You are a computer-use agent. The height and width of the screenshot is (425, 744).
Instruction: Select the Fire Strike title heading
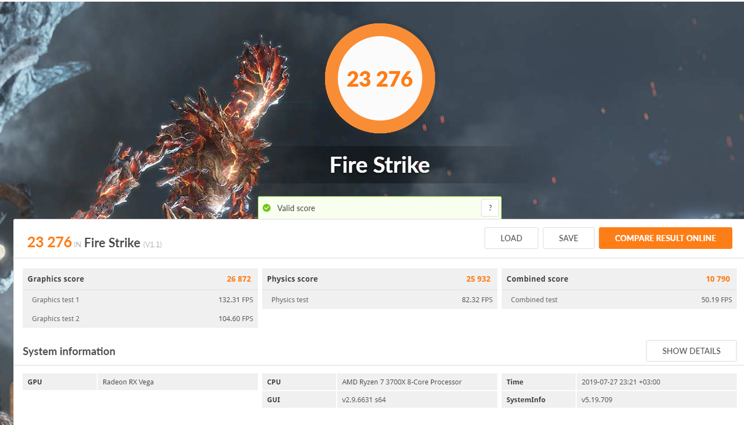pyautogui.click(x=380, y=165)
